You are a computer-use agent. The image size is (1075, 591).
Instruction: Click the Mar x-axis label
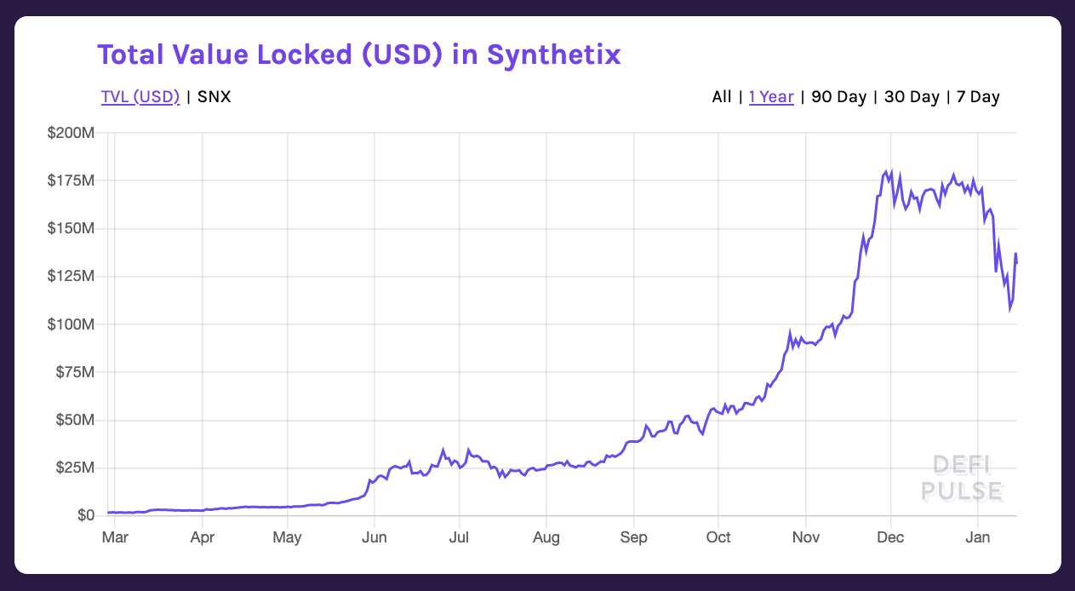coord(115,537)
